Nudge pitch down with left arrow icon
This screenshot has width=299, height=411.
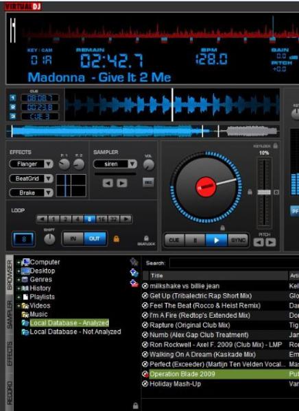tap(259, 242)
